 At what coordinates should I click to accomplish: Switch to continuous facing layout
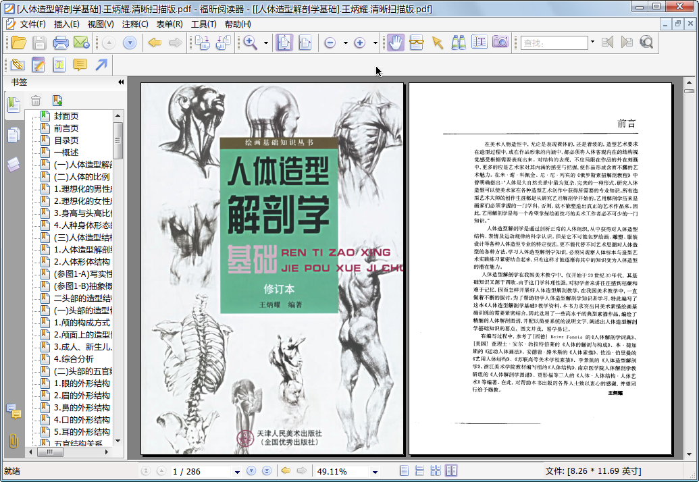pyautogui.click(x=435, y=471)
